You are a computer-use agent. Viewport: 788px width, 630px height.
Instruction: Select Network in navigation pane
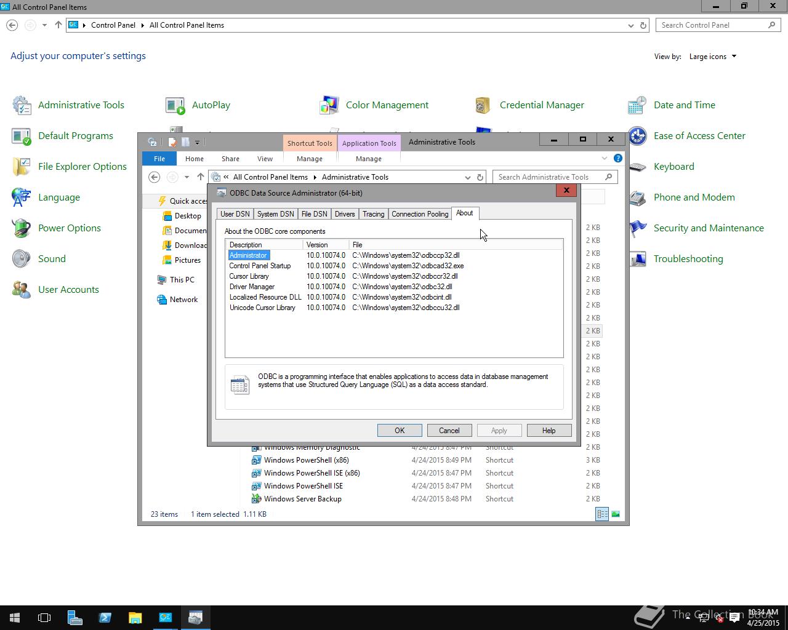point(177,300)
